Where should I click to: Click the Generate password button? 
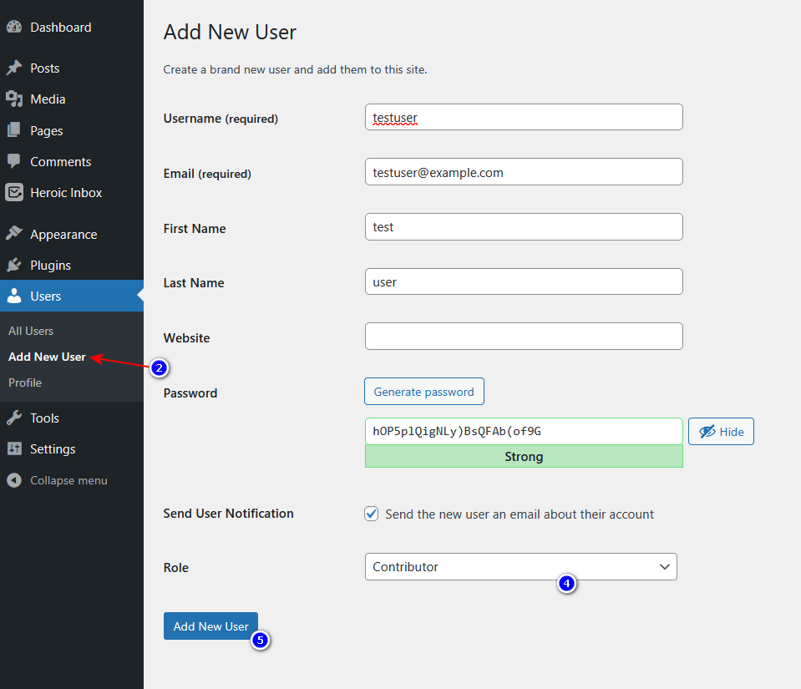pyautogui.click(x=424, y=391)
